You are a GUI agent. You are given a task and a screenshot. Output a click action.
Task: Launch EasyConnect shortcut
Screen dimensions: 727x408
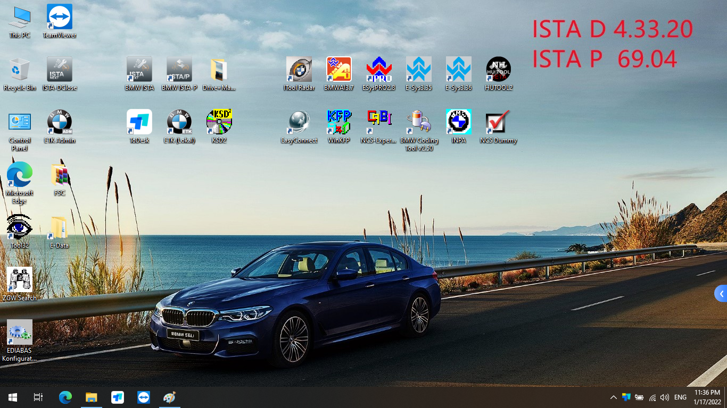[299, 126]
